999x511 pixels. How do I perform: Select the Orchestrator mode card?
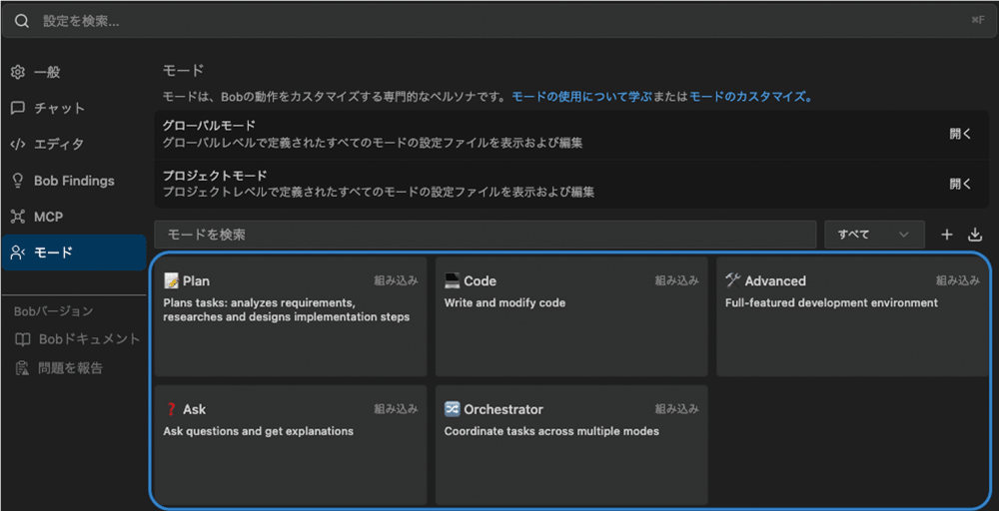point(571,445)
